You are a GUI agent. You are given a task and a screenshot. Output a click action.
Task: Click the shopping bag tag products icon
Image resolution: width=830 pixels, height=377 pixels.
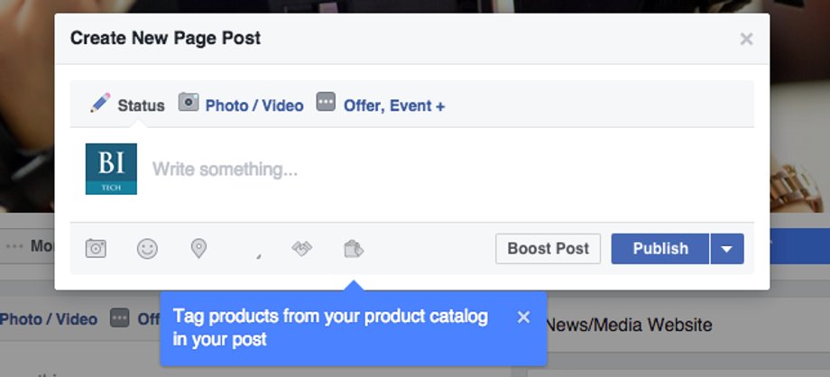pyautogui.click(x=354, y=248)
